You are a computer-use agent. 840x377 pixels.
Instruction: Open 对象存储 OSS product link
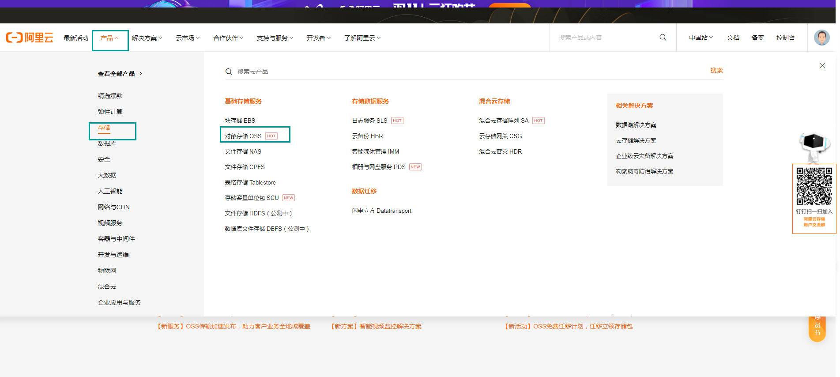coord(243,136)
